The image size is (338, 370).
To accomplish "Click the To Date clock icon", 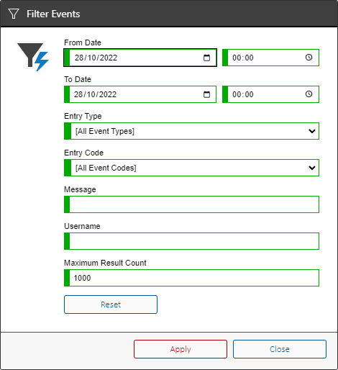I will point(309,94).
